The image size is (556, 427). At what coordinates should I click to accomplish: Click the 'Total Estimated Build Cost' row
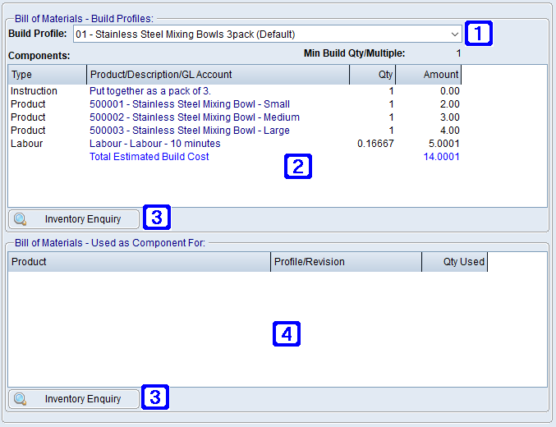[x=235, y=157]
